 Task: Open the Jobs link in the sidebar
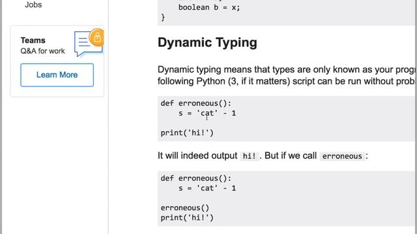coord(33,5)
